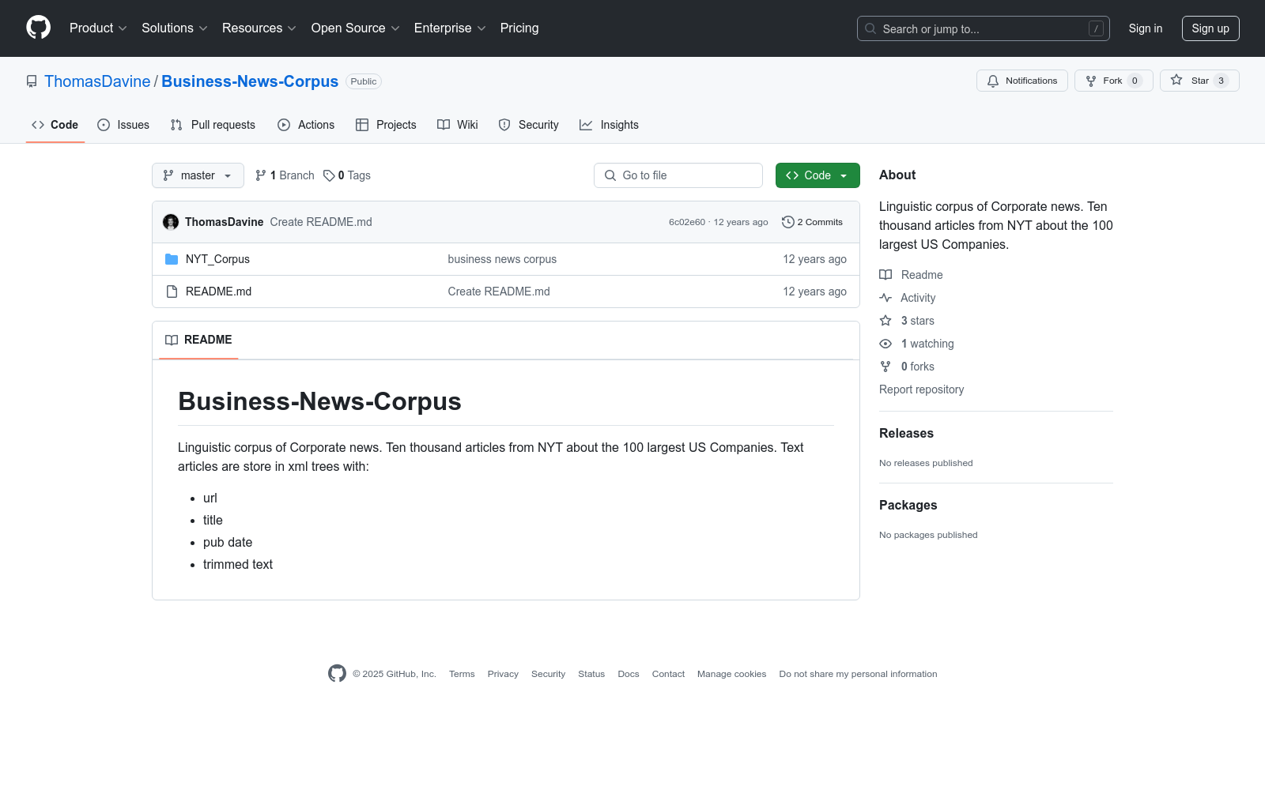1265x790 pixels.
Task: Open the ThomasDavine owner link in the breadcrumb
Action: (97, 81)
